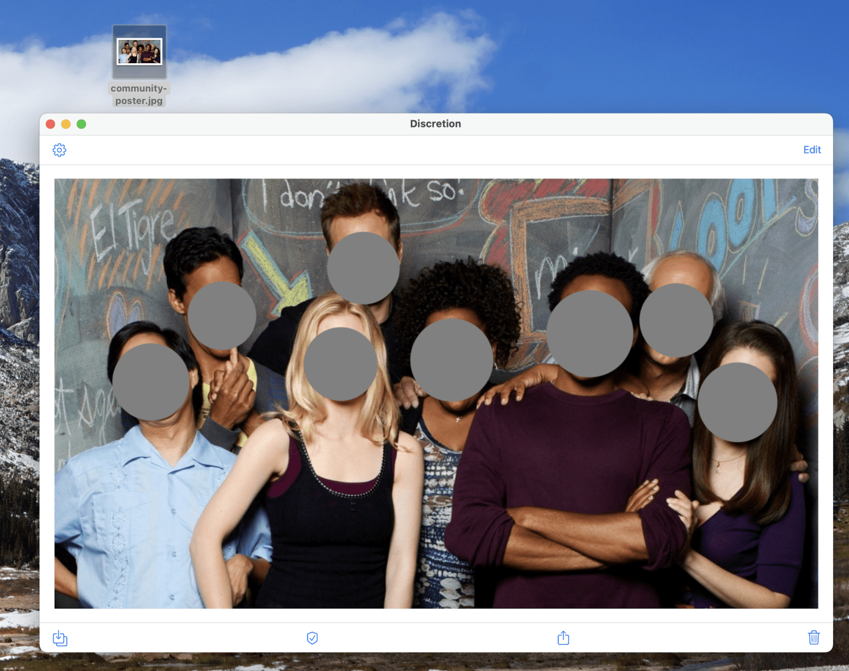Select gray mask on woman in purple top
Screen dimensions: 849x671
737,402
